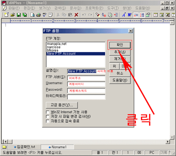Click the Paste clipboard icon
This screenshot has height=156, width=176.
click(x=70, y=15)
